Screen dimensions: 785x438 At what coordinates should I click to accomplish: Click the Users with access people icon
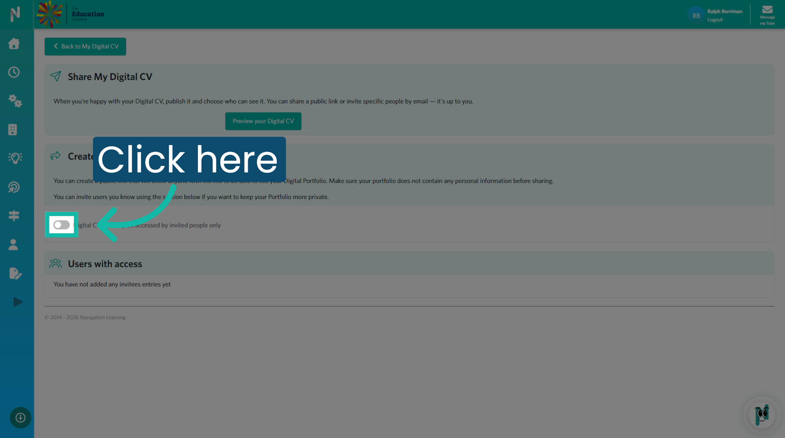(x=56, y=264)
